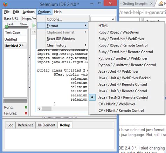This screenshot has width=166, height=153.
Task: Close the Selenium IDE window
Action: (x=110, y=3)
